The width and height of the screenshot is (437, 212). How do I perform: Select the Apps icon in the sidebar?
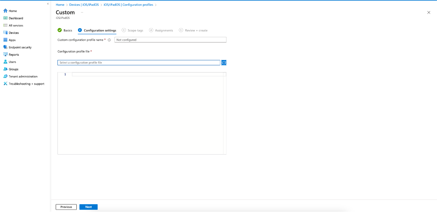[5, 40]
